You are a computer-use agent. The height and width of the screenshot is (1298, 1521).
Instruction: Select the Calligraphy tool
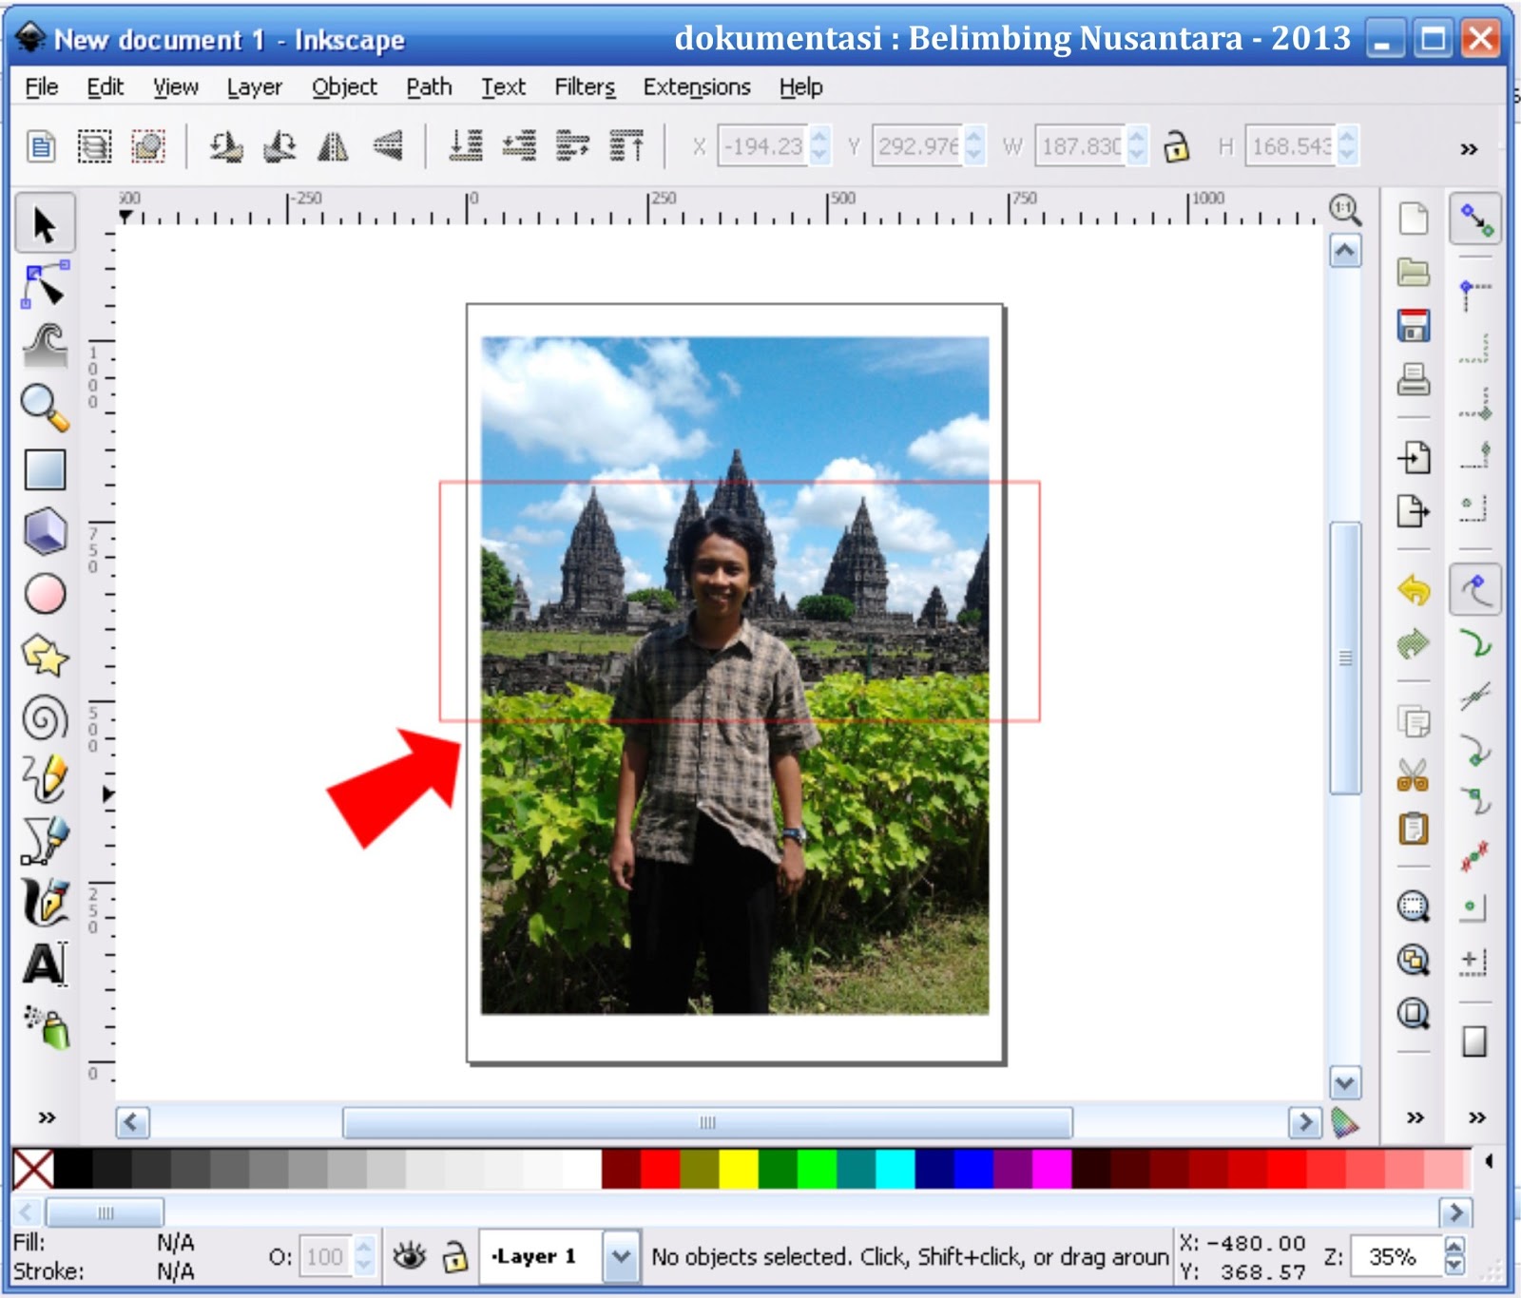click(x=43, y=901)
